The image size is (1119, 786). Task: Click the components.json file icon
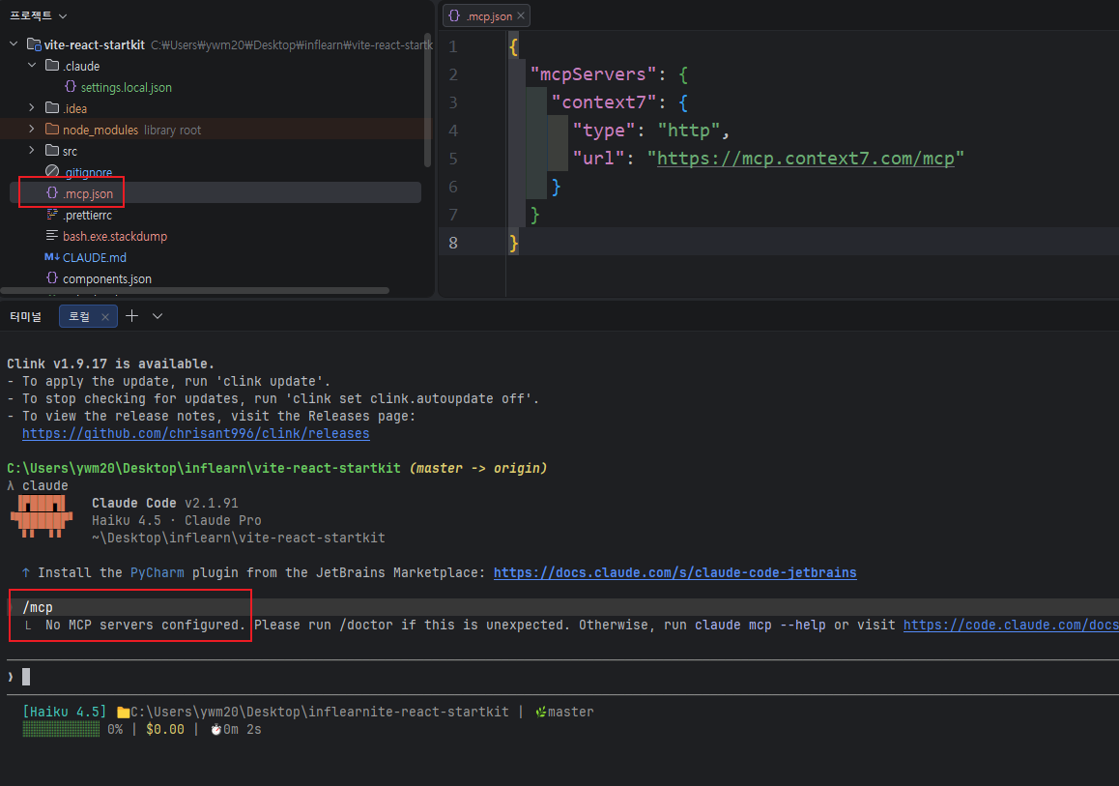pos(52,278)
